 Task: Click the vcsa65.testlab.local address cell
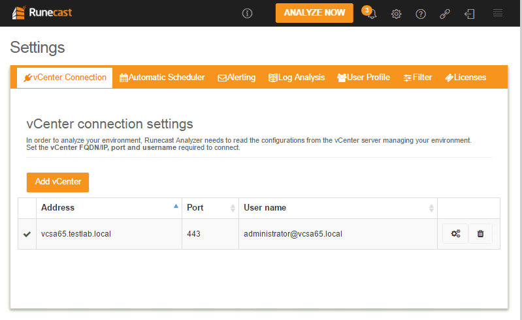click(x=76, y=233)
